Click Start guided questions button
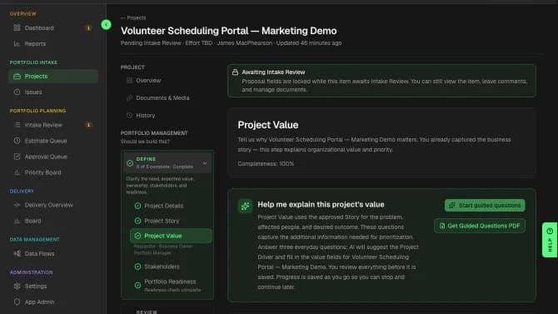 tap(485, 206)
